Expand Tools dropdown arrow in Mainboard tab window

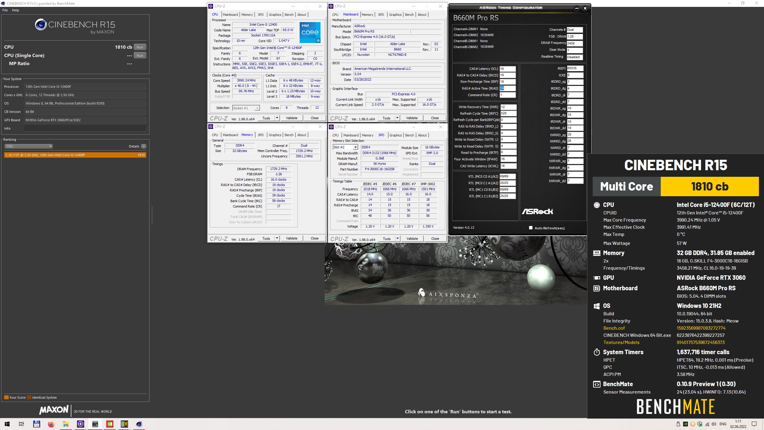tap(397, 118)
